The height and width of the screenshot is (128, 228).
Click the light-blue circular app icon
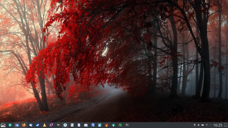tap(65, 125)
